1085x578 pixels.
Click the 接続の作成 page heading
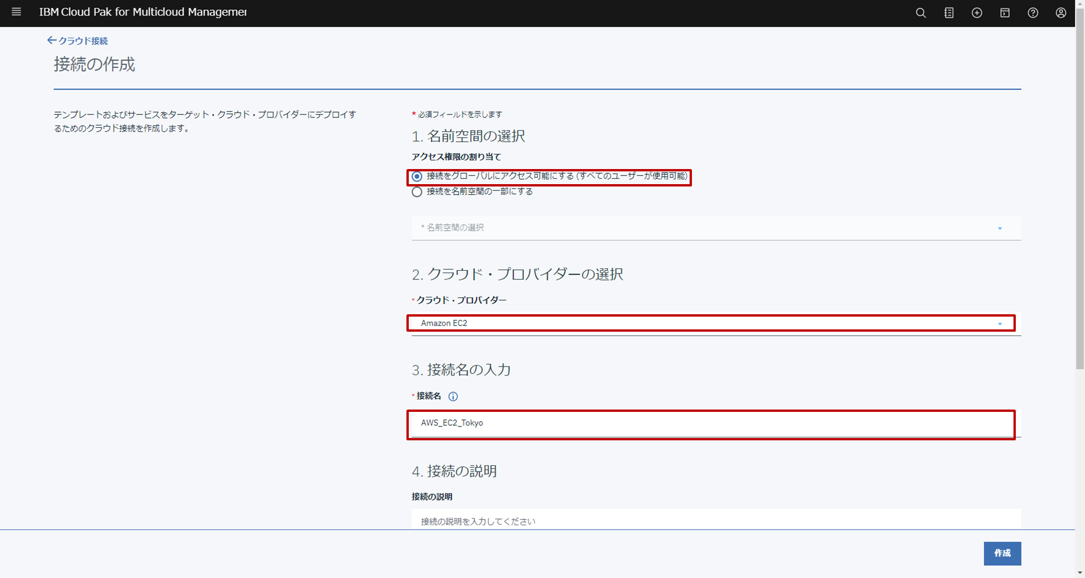[94, 64]
